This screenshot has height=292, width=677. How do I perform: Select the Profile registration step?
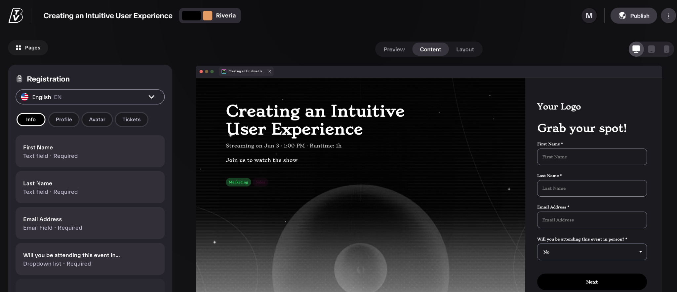64,119
